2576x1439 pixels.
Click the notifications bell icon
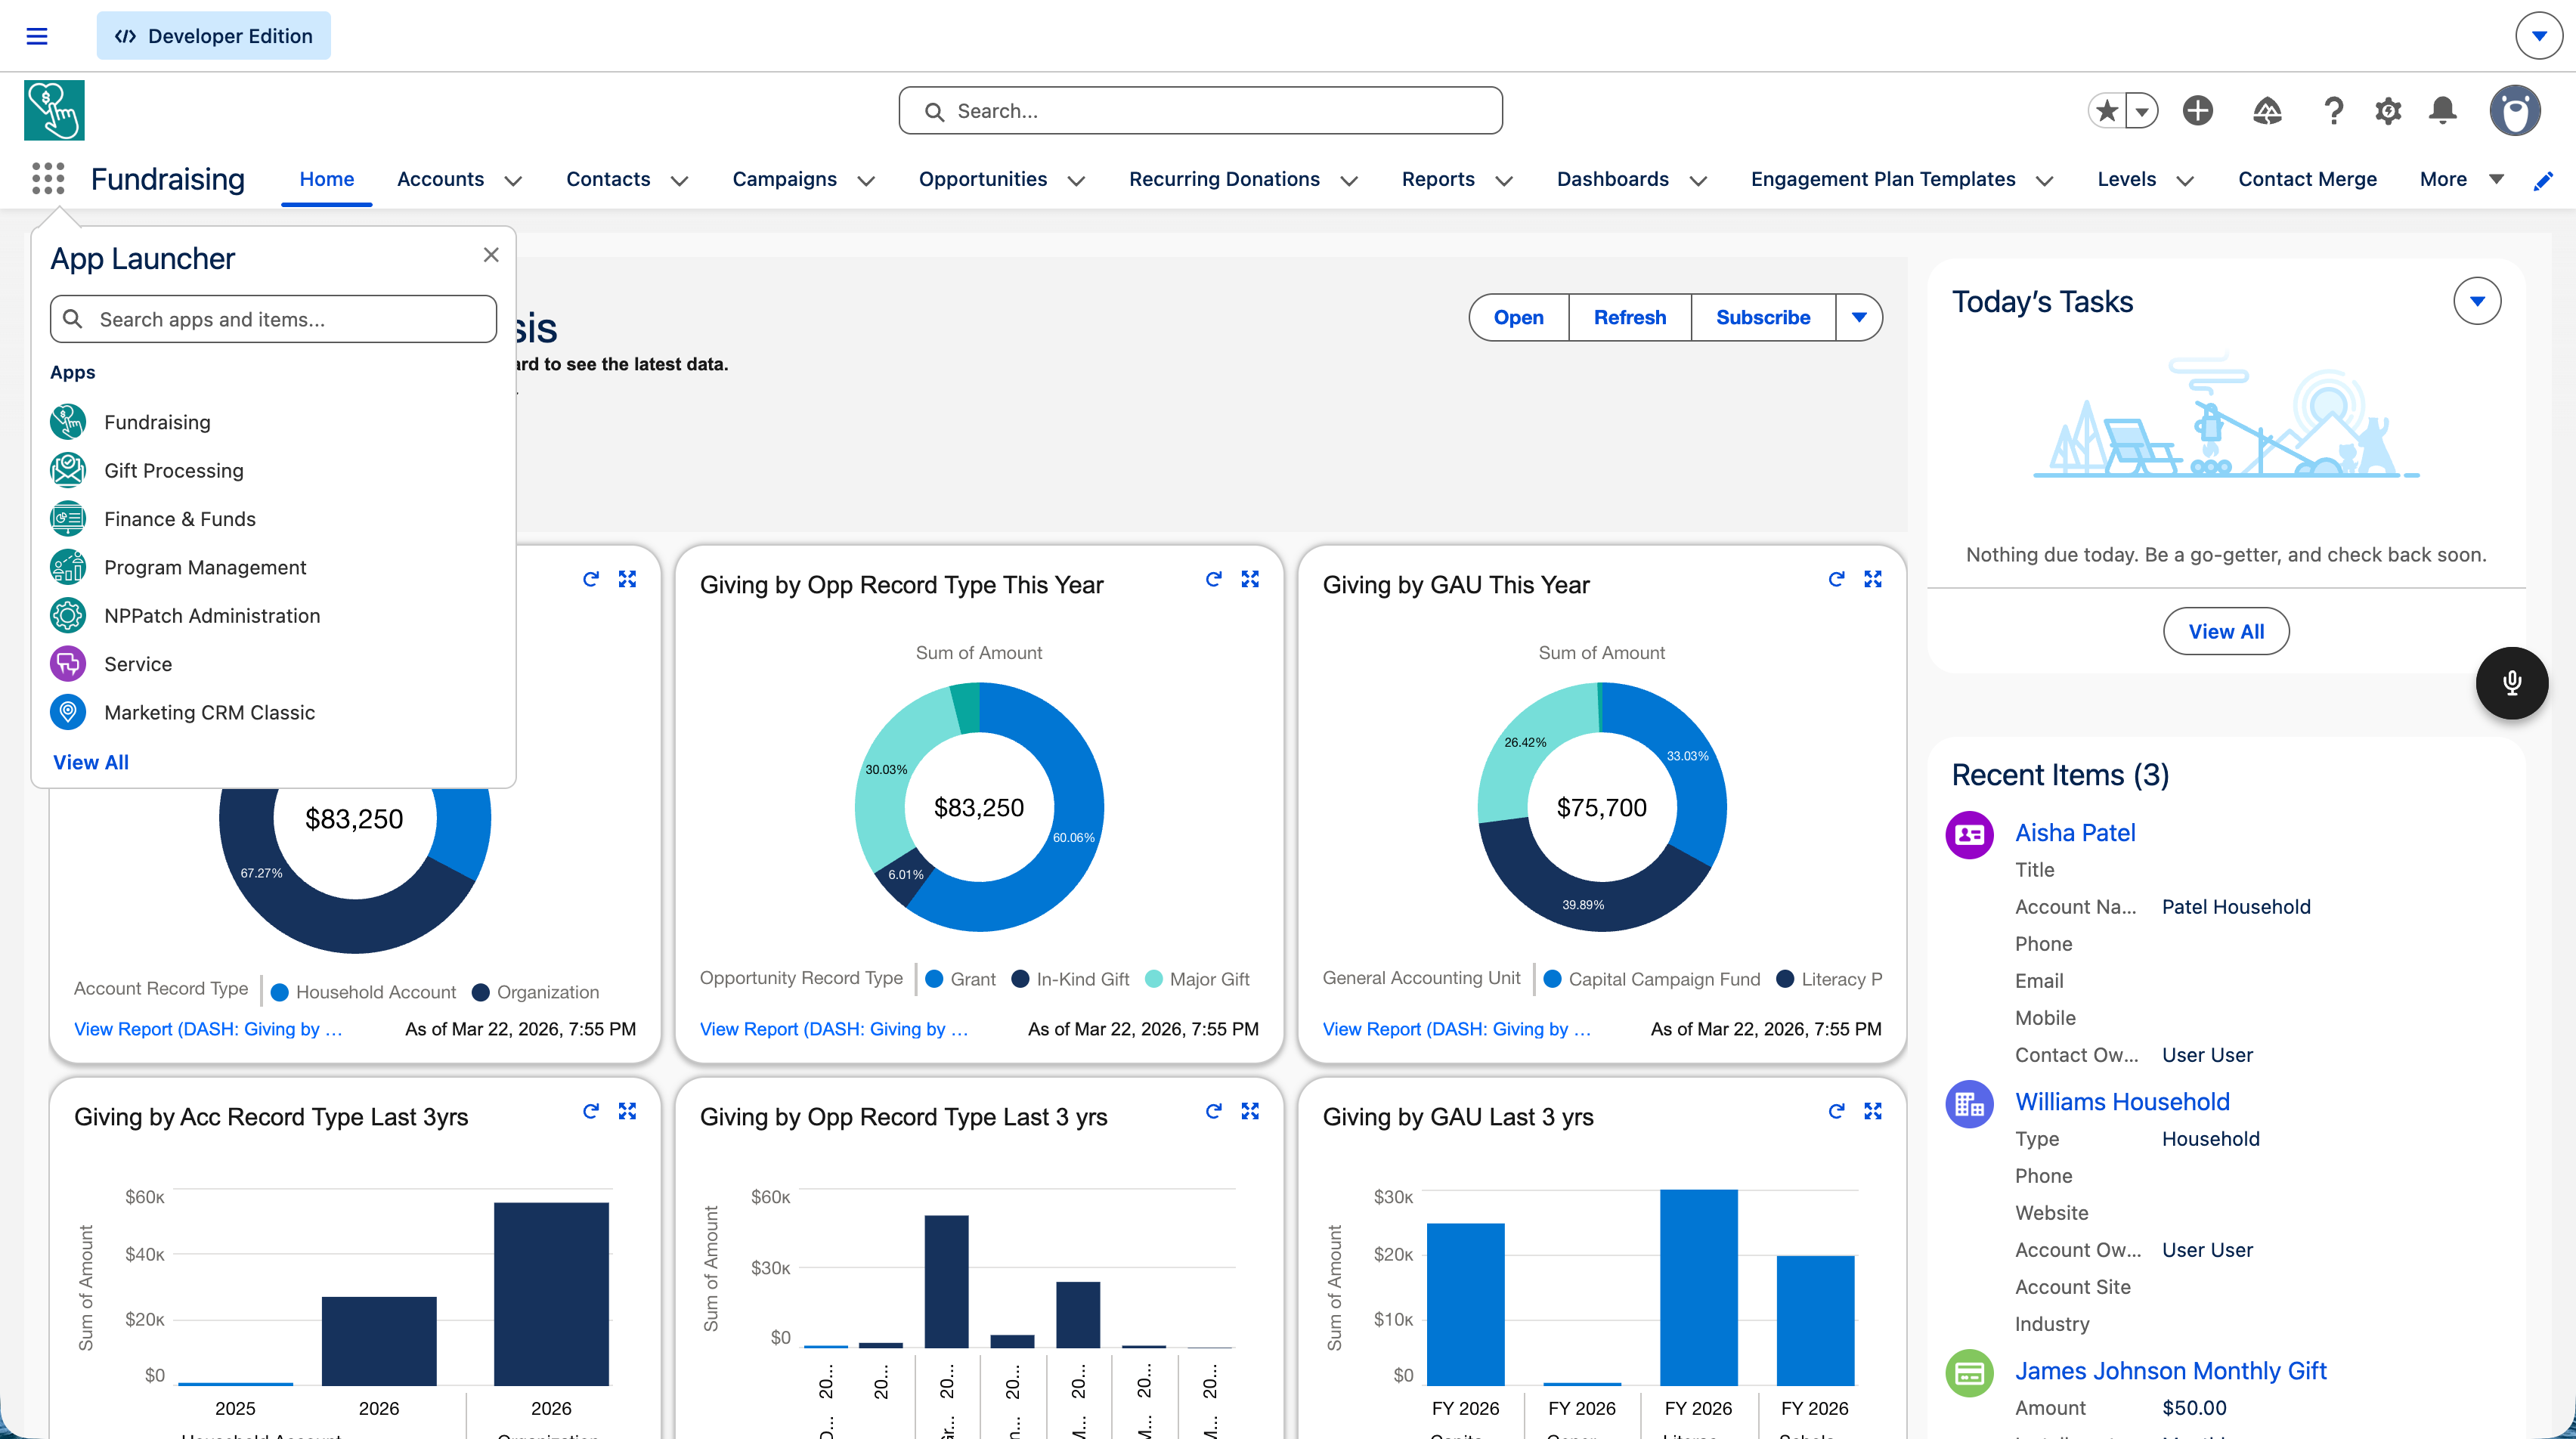click(2442, 110)
